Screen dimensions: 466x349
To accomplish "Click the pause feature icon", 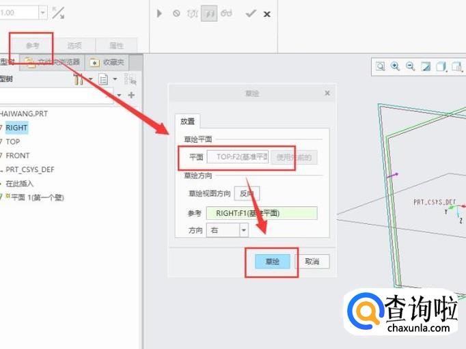I will (x=159, y=14).
